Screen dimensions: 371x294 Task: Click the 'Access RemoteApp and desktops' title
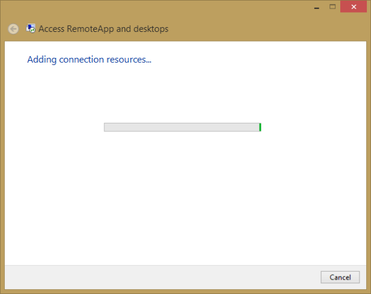click(x=103, y=29)
